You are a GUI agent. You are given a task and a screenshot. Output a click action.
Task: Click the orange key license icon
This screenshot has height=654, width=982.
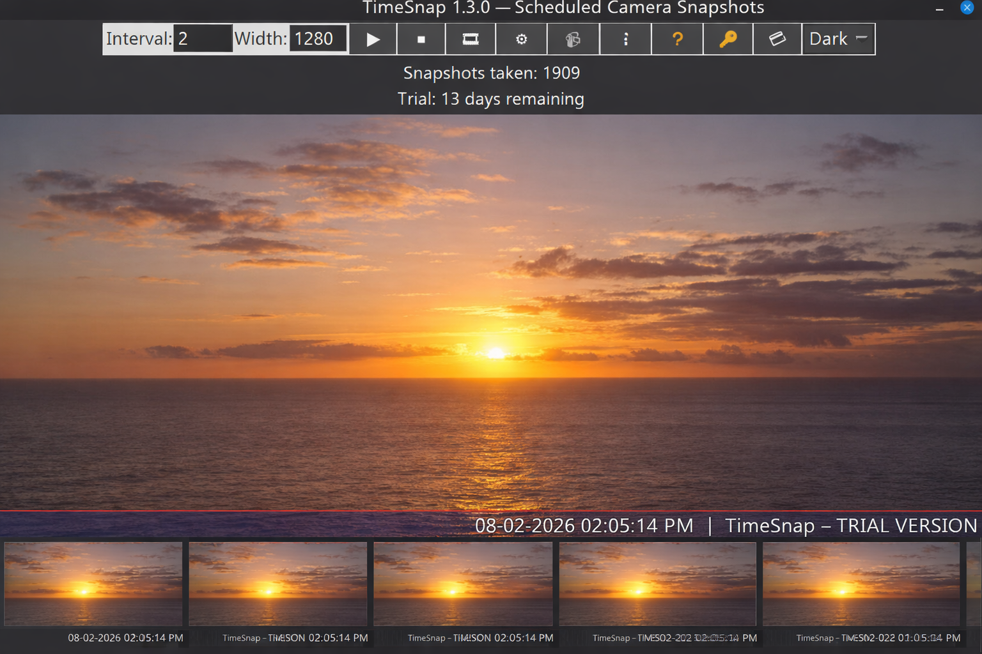point(728,39)
